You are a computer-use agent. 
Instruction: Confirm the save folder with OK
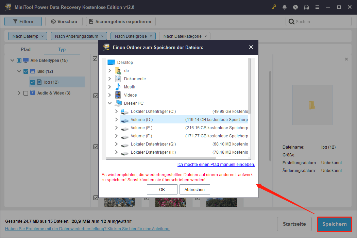click(162, 189)
